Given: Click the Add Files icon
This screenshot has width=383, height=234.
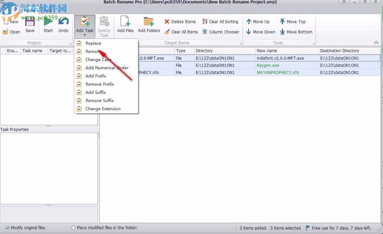Looking at the screenshot, I should coord(125,21).
